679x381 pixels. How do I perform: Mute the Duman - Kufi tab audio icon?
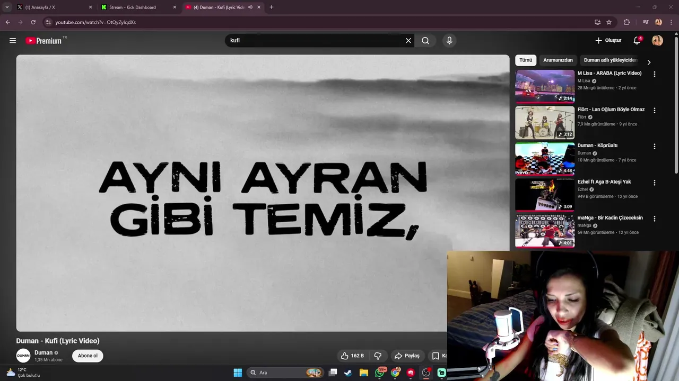pyautogui.click(x=250, y=7)
